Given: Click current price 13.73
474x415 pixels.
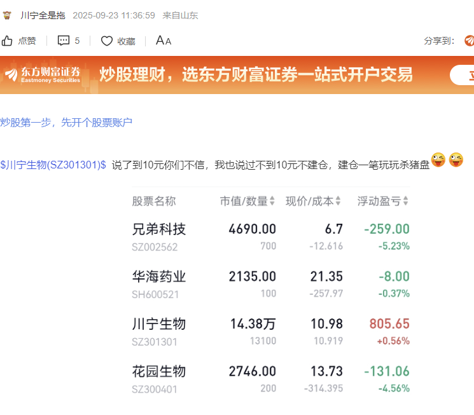Looking at the screenshot, I should point(327,372).
